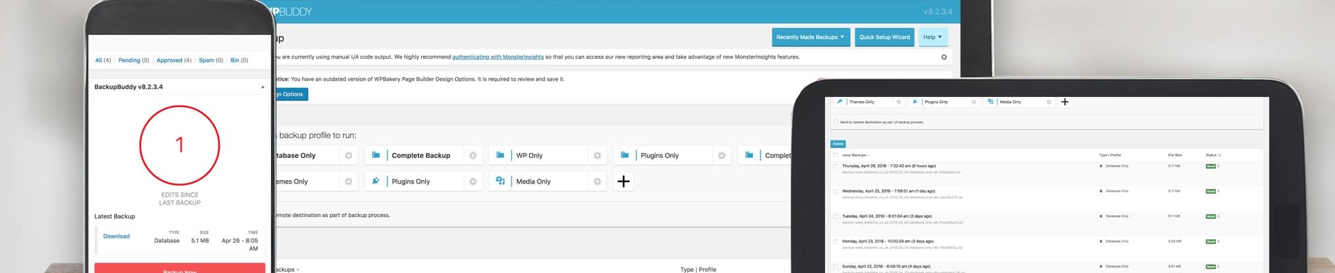Screen dimensions: 1335x273
Task: Click Type | Profile header on laptop
Action: [698, 270]
